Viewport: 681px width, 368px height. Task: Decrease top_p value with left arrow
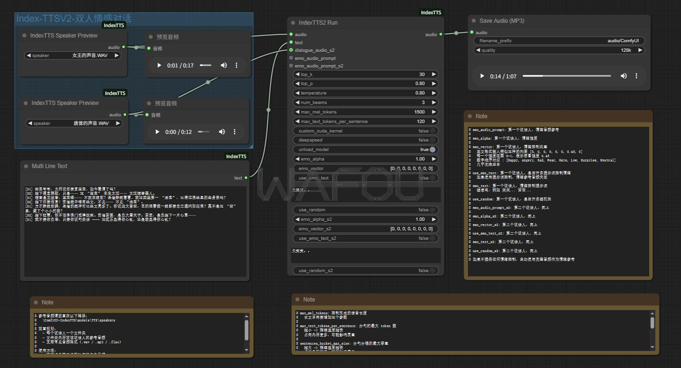point(297,84)
